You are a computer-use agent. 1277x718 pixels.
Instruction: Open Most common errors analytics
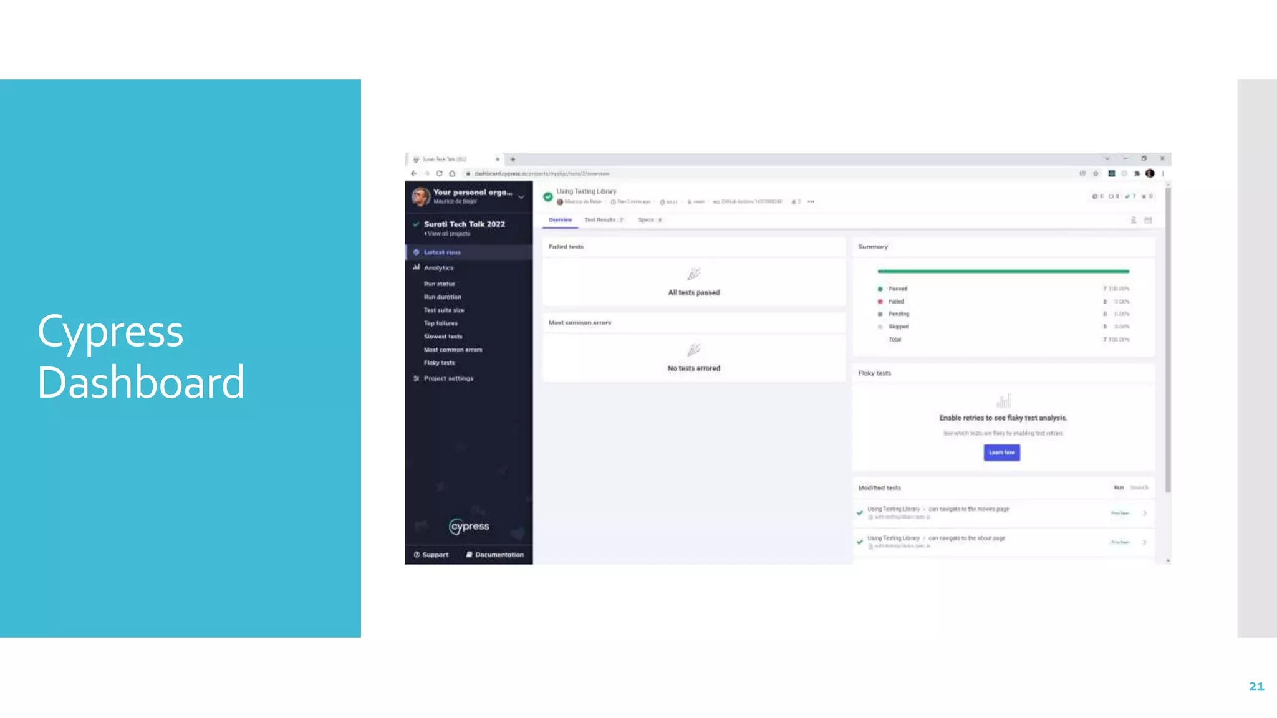[453, 350]
